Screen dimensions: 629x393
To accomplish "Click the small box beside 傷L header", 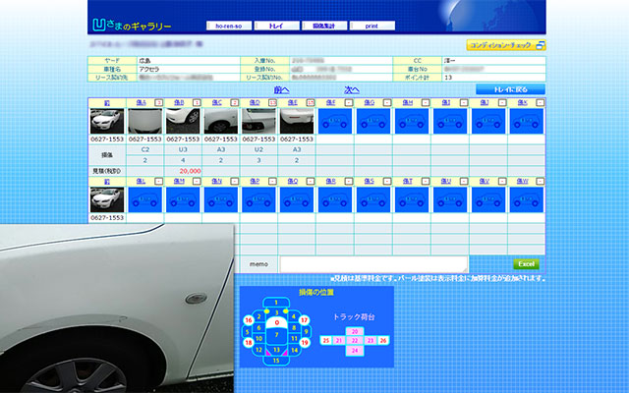I will (159, 182).
